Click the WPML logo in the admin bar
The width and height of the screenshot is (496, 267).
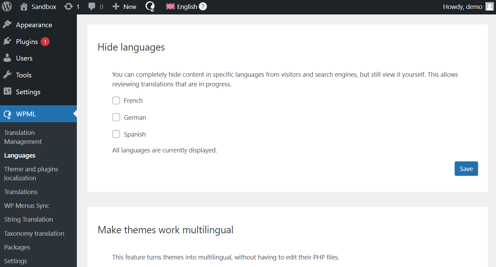click(x=150, y=6)
